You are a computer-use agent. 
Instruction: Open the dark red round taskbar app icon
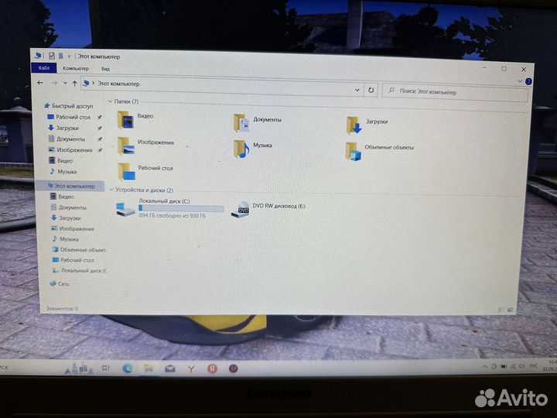(x=233, y=368)
